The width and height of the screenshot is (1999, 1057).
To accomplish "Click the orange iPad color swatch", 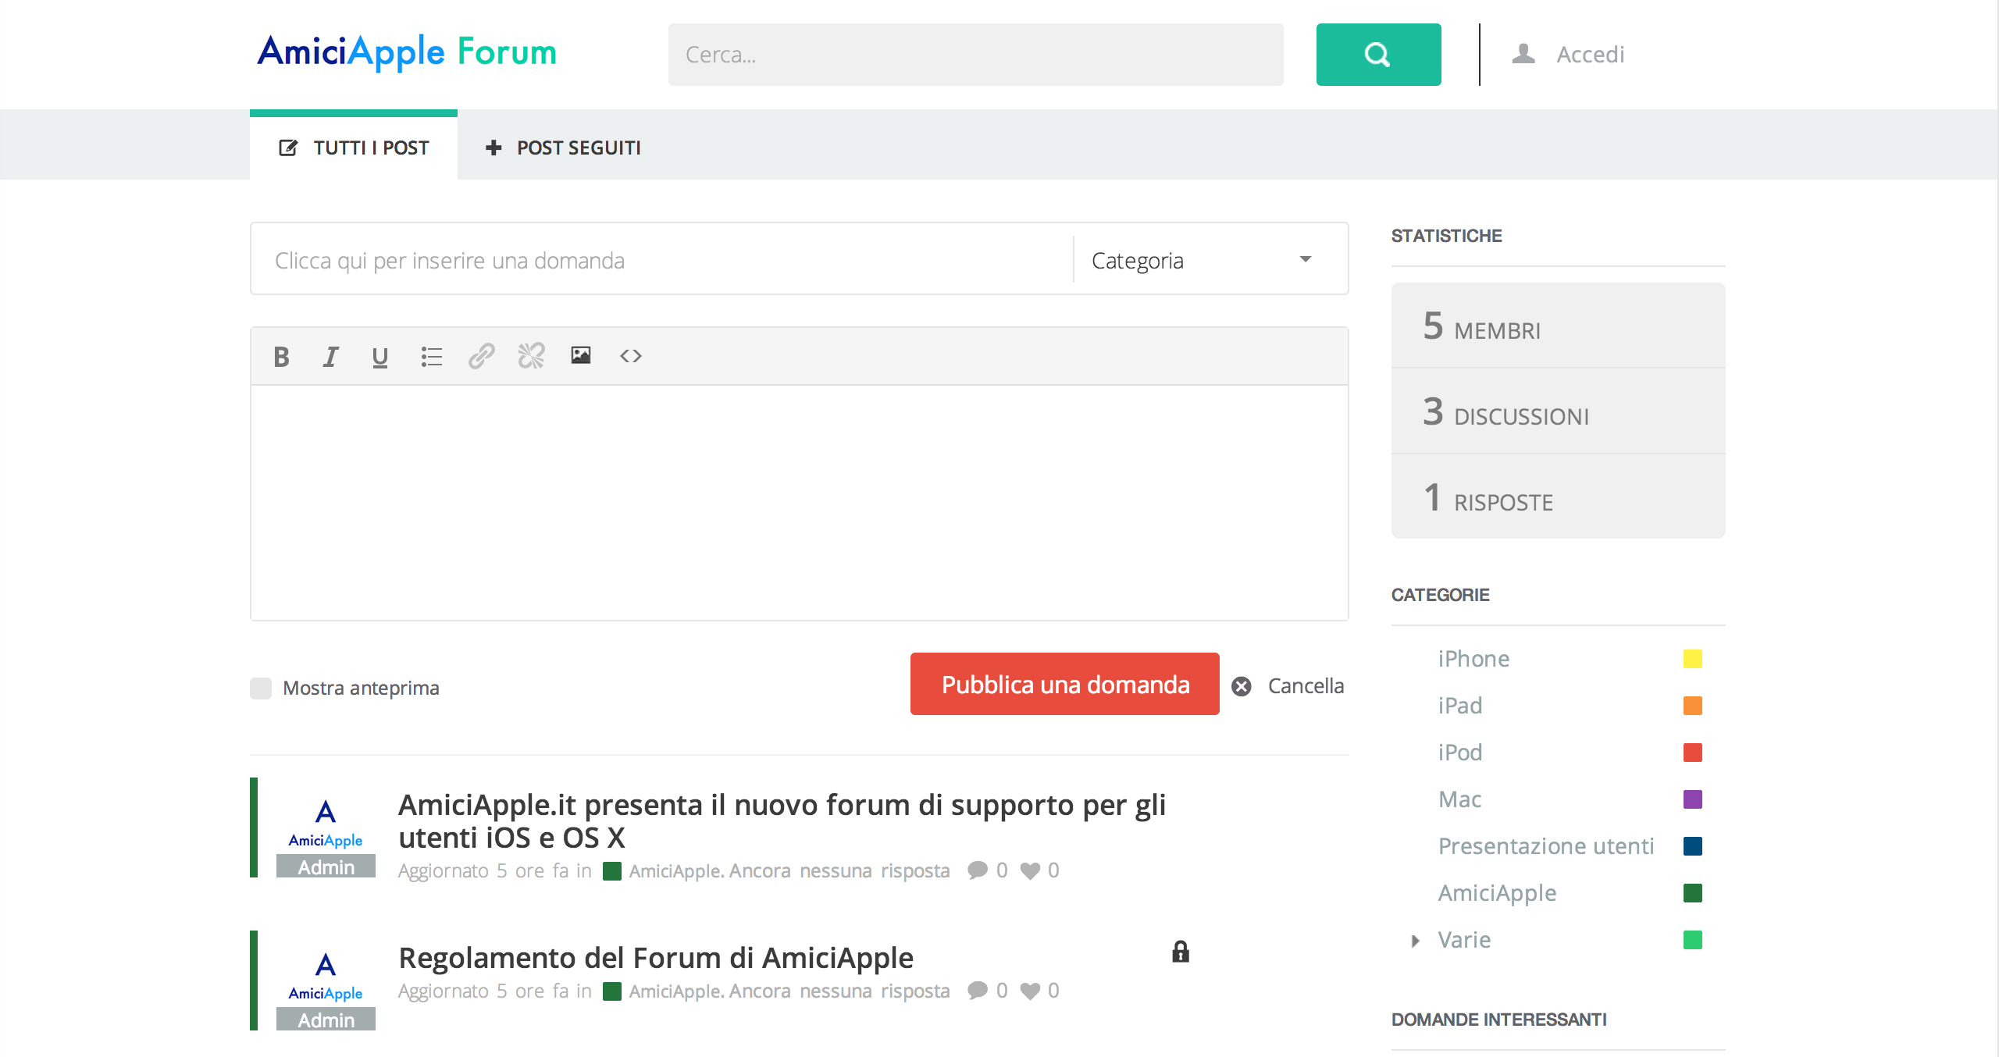I will [x=1693, y=706].
